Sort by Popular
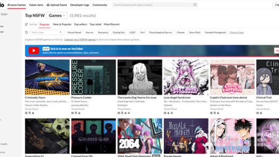 [x=44, y=24]
